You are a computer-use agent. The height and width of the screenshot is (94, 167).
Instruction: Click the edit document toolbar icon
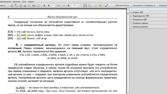click(x=20, y=5)
